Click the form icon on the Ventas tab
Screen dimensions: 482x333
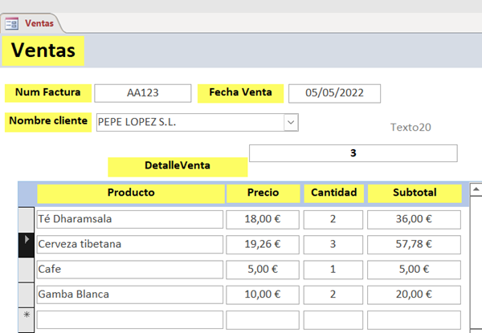pos(13,24)
